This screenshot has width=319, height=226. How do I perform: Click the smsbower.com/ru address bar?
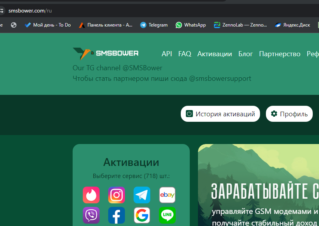30,11
